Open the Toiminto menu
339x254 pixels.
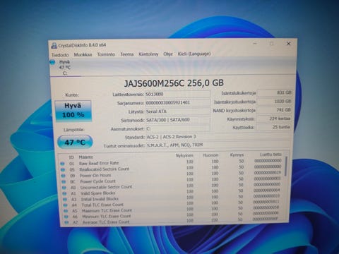click(106, 54)
